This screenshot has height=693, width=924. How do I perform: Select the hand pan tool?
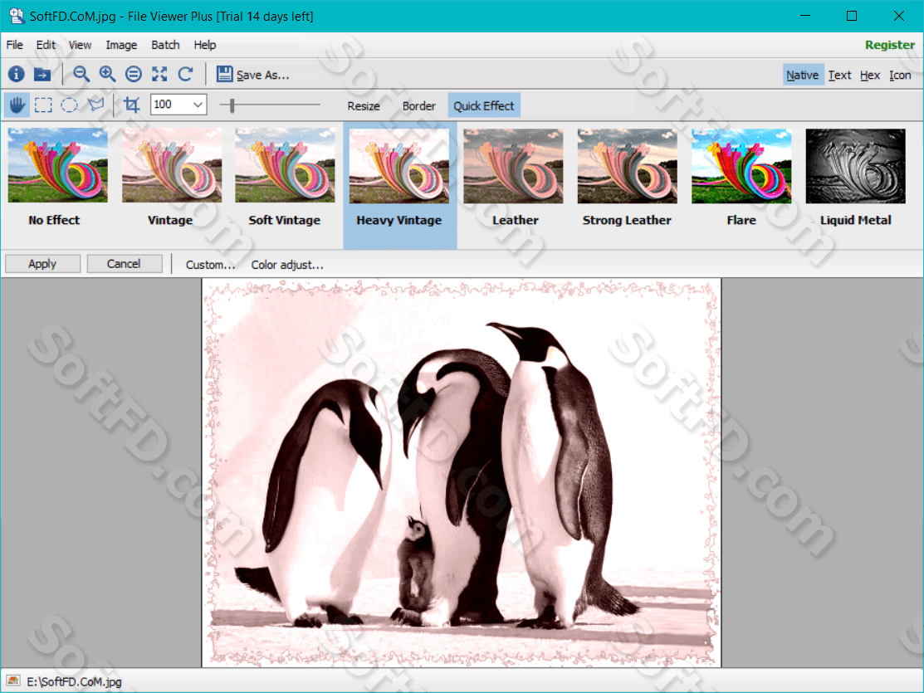click(17, 105)
